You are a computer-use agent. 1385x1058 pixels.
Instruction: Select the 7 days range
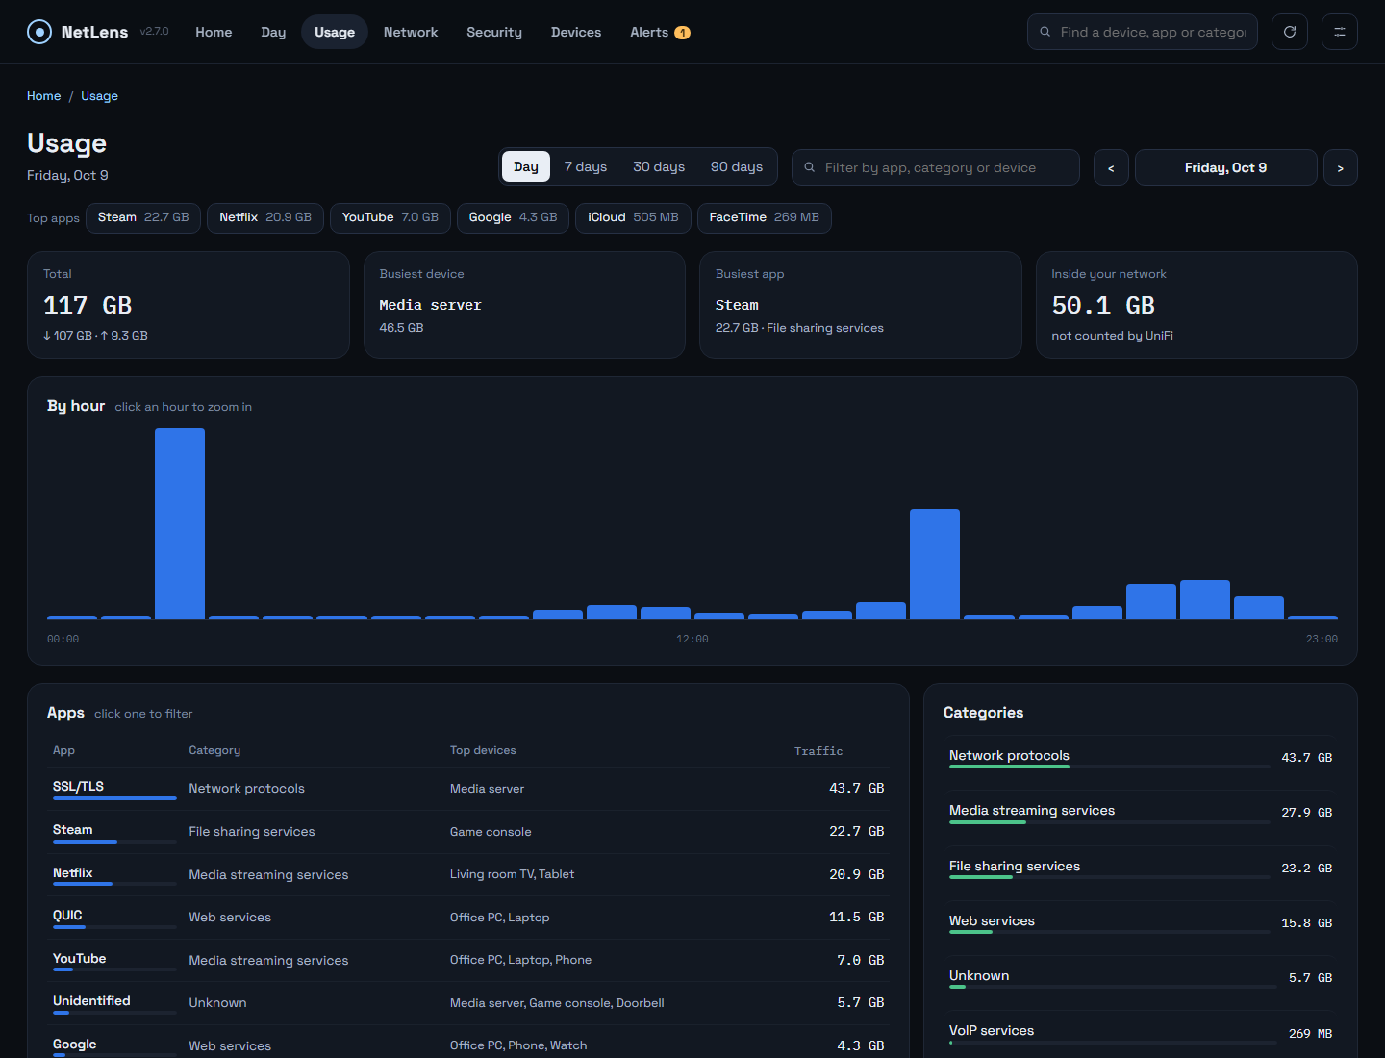[x=586, y=166]
